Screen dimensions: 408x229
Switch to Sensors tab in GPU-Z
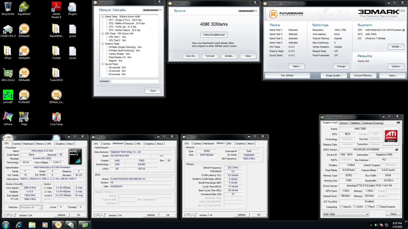tap(343, 123)
